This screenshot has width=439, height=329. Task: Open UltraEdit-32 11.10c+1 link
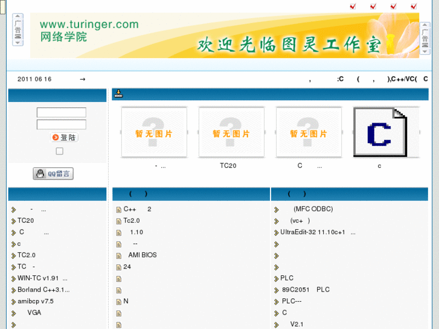click(x=318, y=232)
